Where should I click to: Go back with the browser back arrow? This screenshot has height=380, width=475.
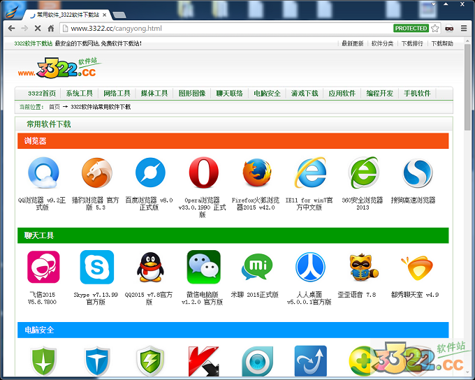pyautogui.click(x=11, y=29)
